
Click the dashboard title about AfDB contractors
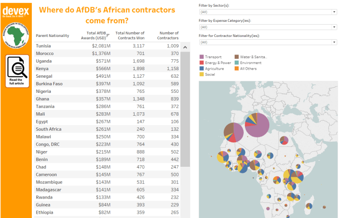[107, 15]
